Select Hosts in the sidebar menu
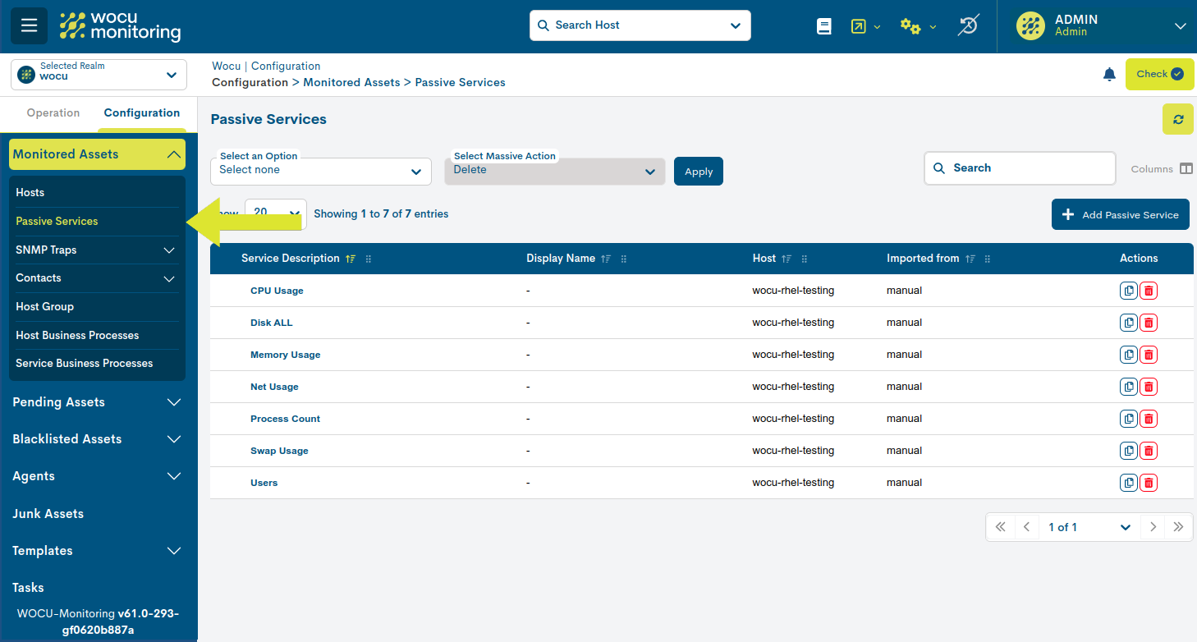Viewport: 1197px width, 642px height. pyautogui.click(x=30, y=192)
